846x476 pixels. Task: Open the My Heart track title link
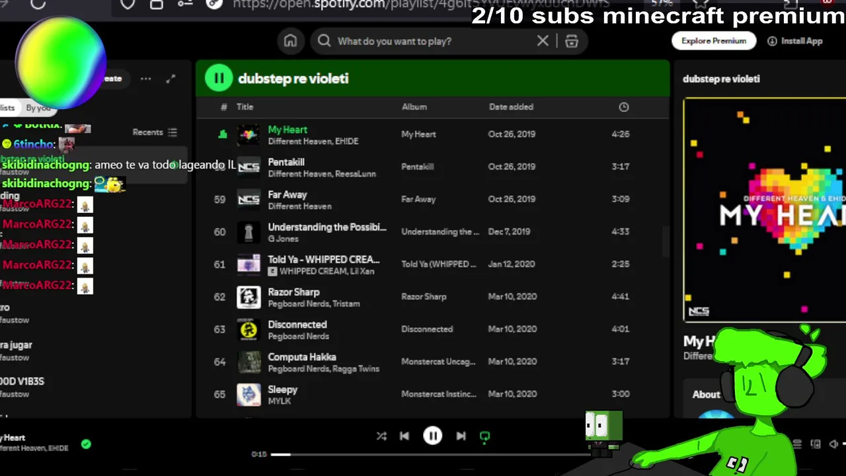click(x=288, y=130)
